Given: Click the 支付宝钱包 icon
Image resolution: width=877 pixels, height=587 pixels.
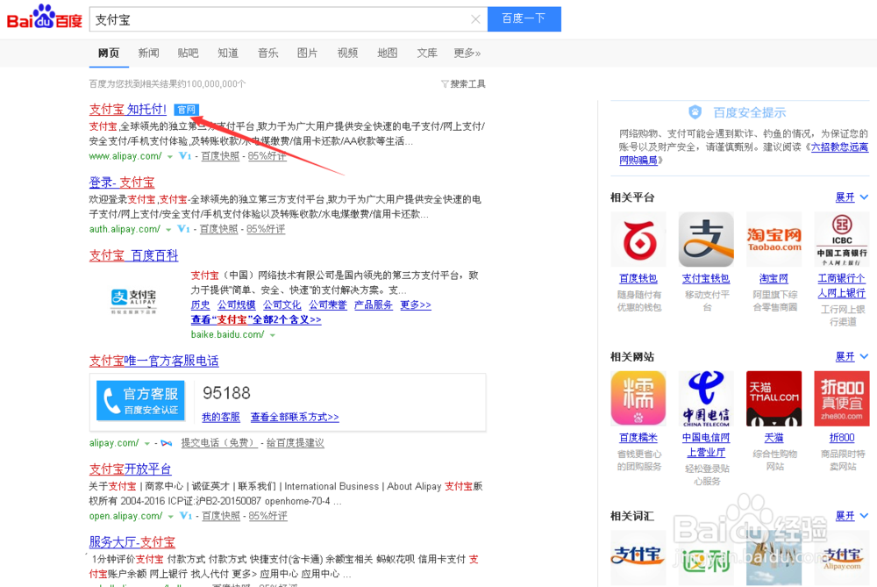Looking at the screenshot, I should pyautogui.click(x=706, y=240).
